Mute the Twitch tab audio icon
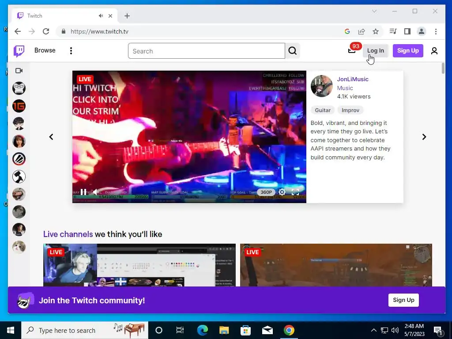This screenshot has width=452, height=339. coord(101,16)
